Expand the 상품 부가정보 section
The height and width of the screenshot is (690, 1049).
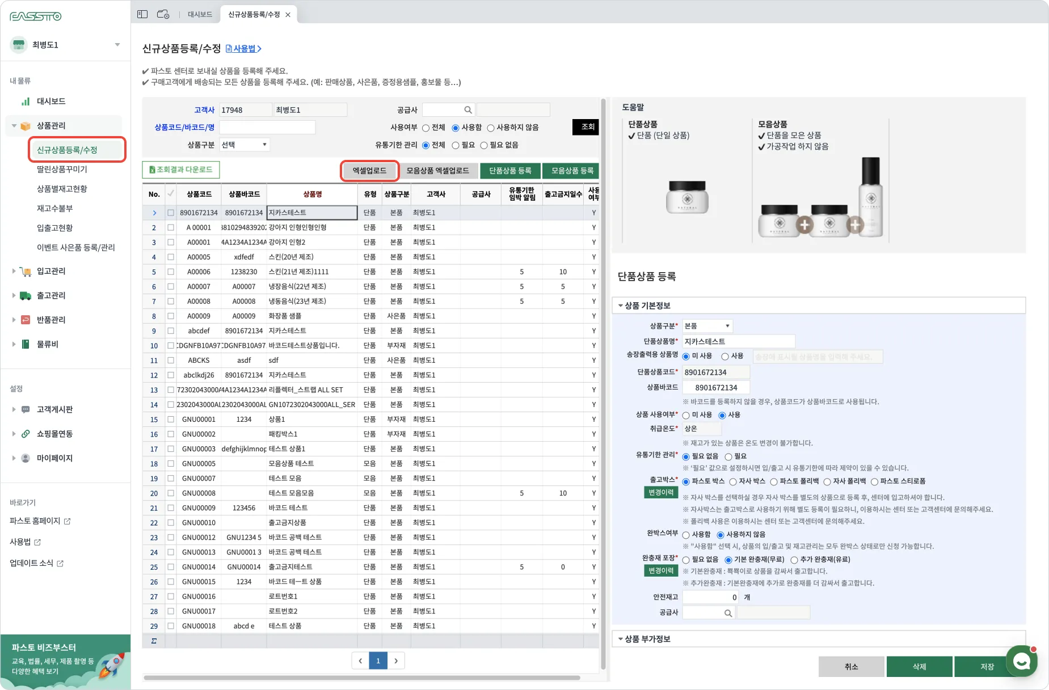pos(621,639)
